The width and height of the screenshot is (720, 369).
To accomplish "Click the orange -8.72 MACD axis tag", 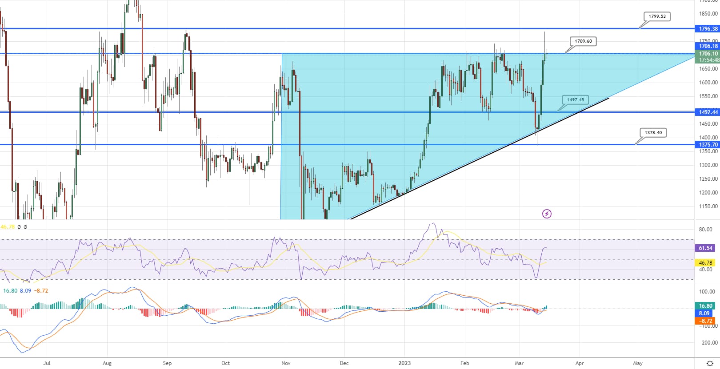I will 705,321.
